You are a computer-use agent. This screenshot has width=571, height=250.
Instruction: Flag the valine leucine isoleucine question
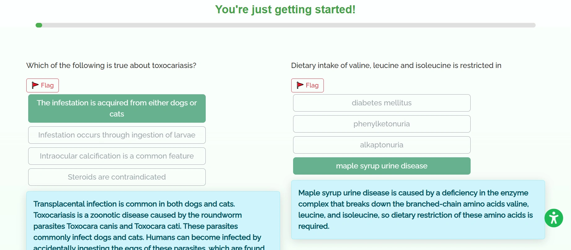click(307, 85)
